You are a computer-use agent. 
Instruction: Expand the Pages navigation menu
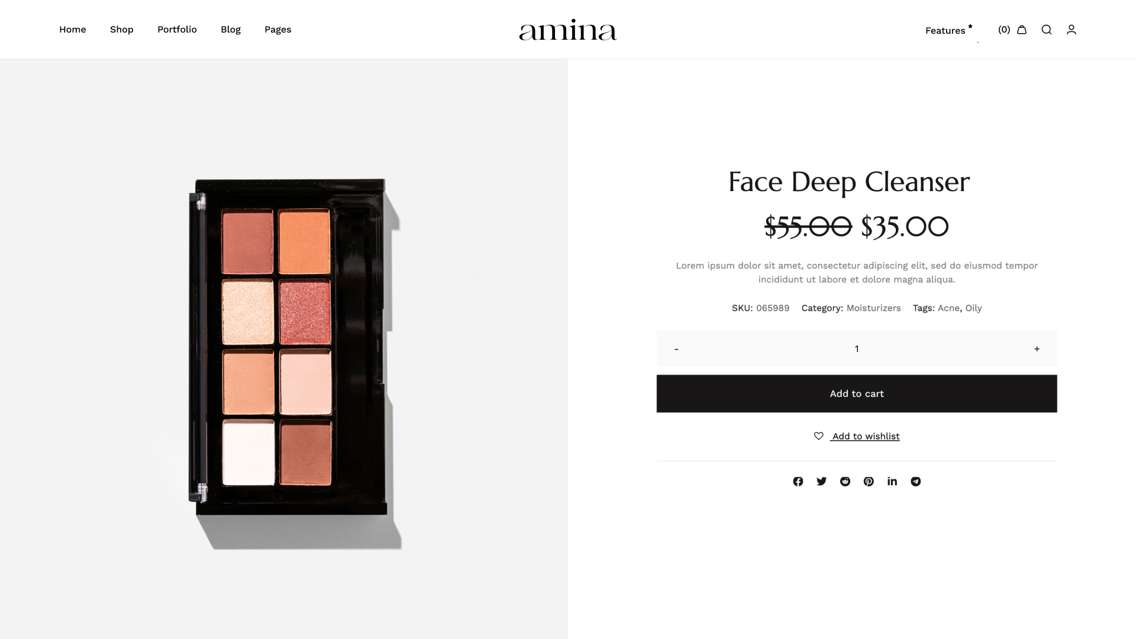pyautogui.click(x=277, y=30)
